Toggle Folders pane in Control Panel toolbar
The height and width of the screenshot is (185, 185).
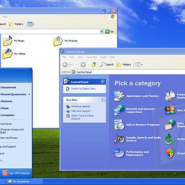(x=123, y=65)
